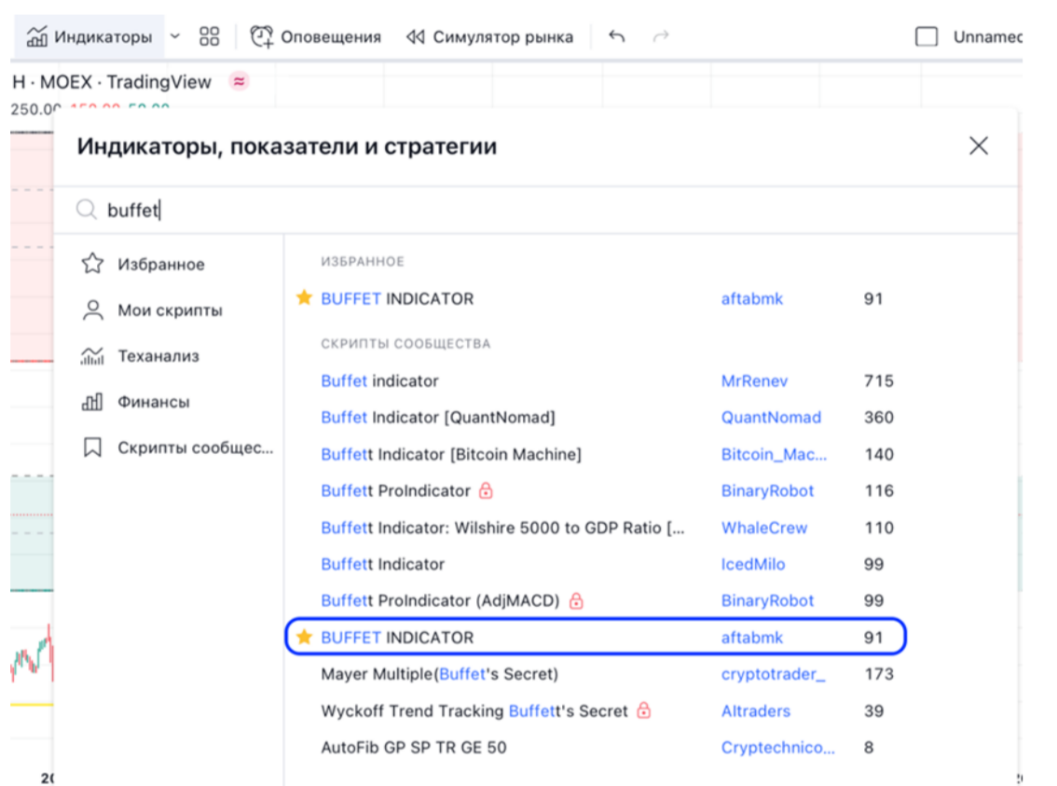Viewport: 1057px width, 786px height.
Task: Click the search field containing buffet
Action: 535,210
